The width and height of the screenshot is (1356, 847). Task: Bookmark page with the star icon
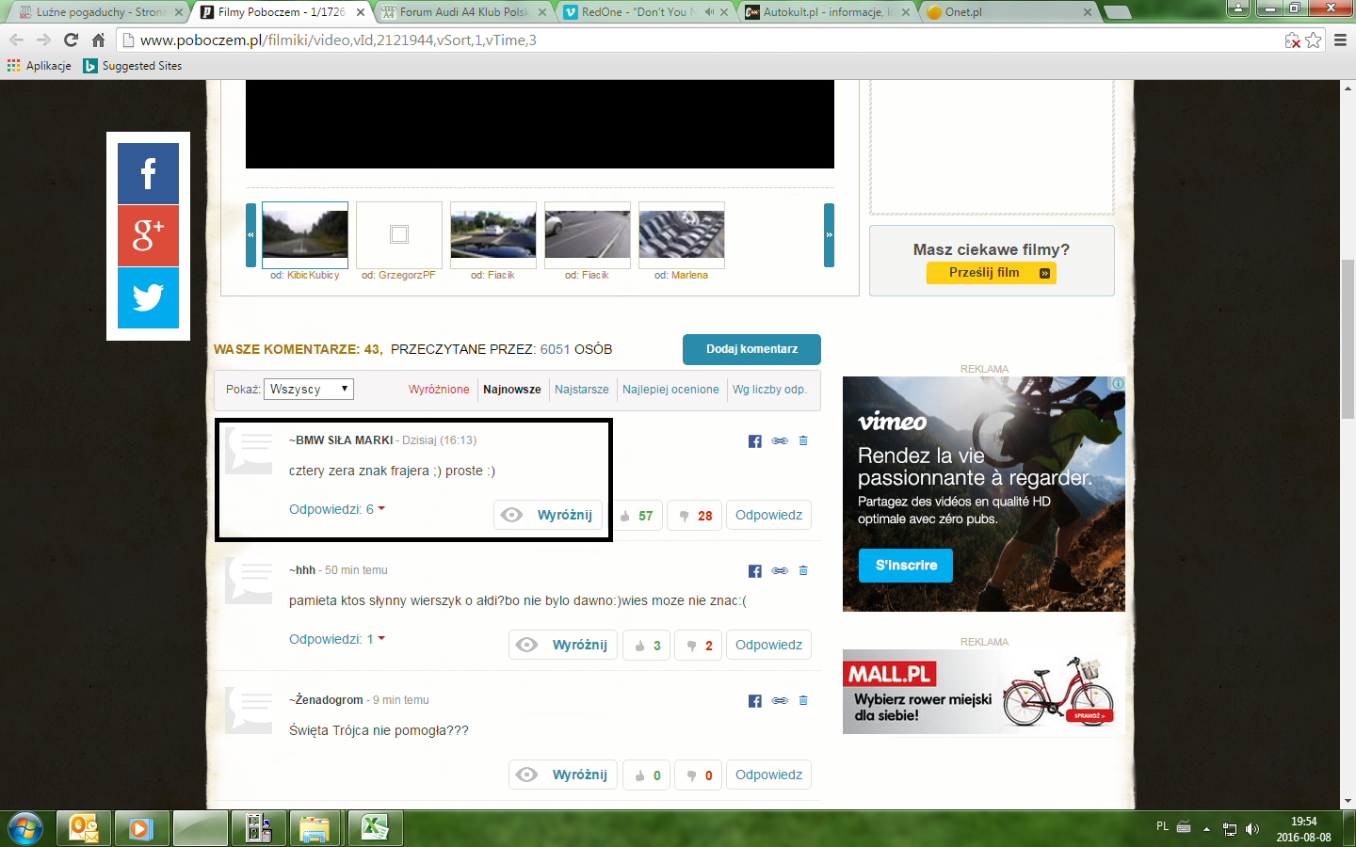1314,40
